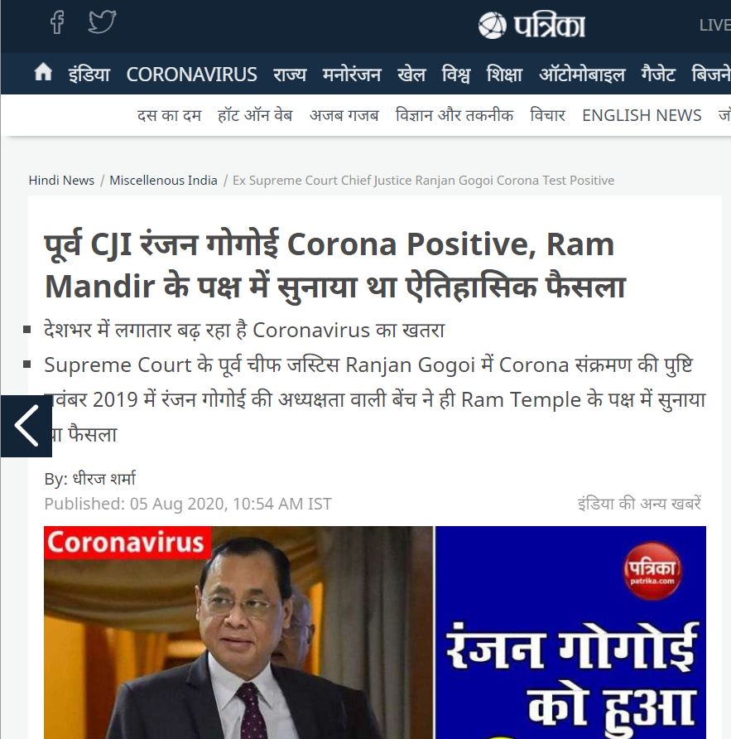The height and width of the screenshot is (739, 731).
Task: Open the ऑटोमोबाइल section
Action: click(x=582, y=75)
